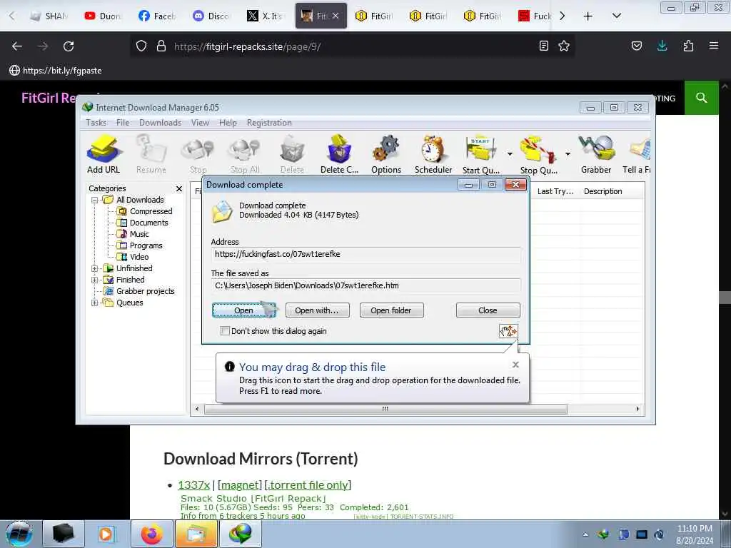Click the Firefox downloads arrow icon
The width and height of the screenshot is (731, 548).
662,46
